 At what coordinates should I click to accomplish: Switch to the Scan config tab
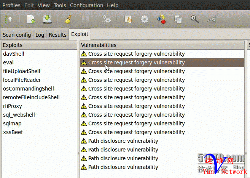(17, 35)
